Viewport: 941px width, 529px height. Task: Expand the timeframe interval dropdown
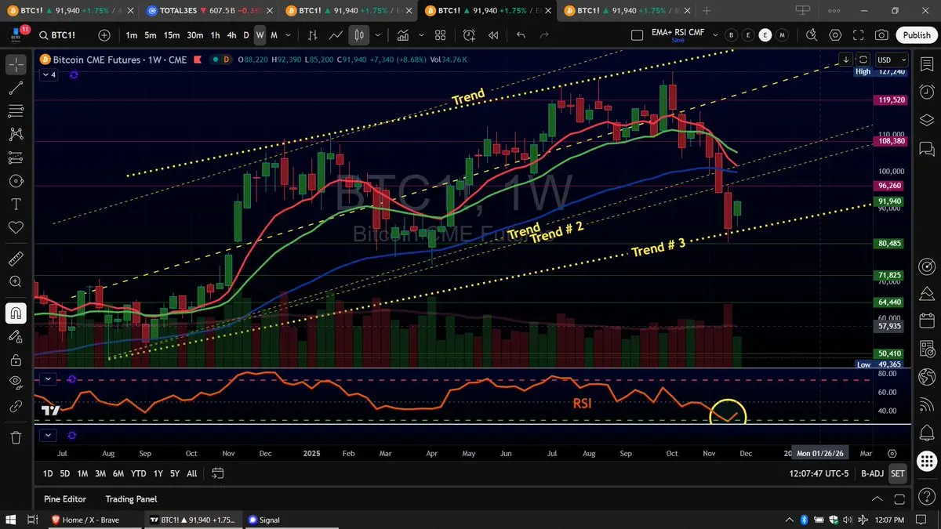(289, 35)
